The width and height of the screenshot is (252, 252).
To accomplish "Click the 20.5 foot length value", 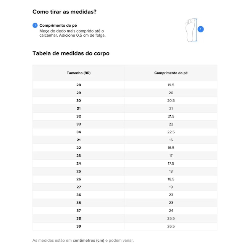I will (x=171, y=101).
